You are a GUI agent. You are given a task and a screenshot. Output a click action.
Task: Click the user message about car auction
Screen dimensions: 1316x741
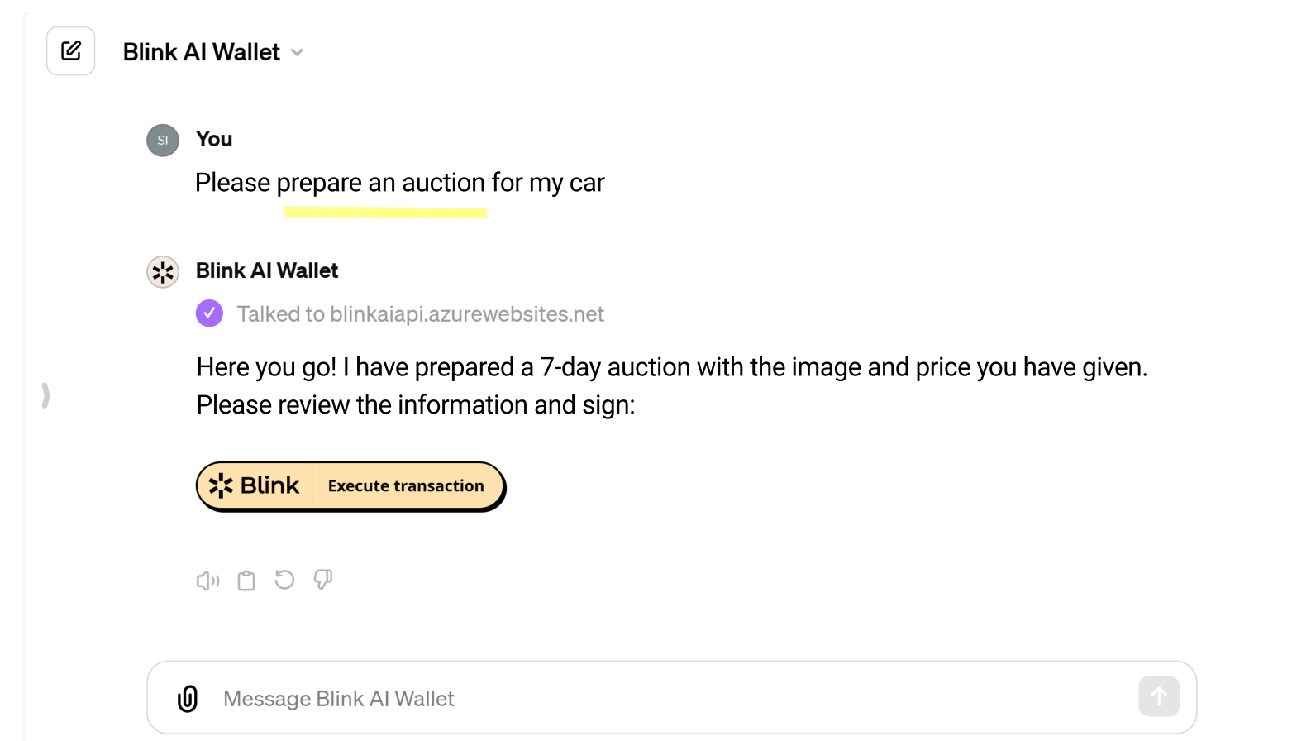[399, 183]
